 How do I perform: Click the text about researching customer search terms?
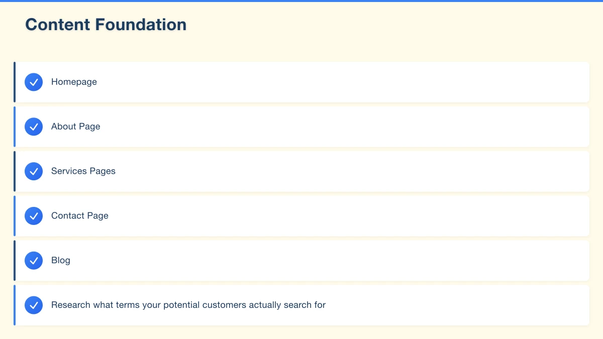(188, 305)
